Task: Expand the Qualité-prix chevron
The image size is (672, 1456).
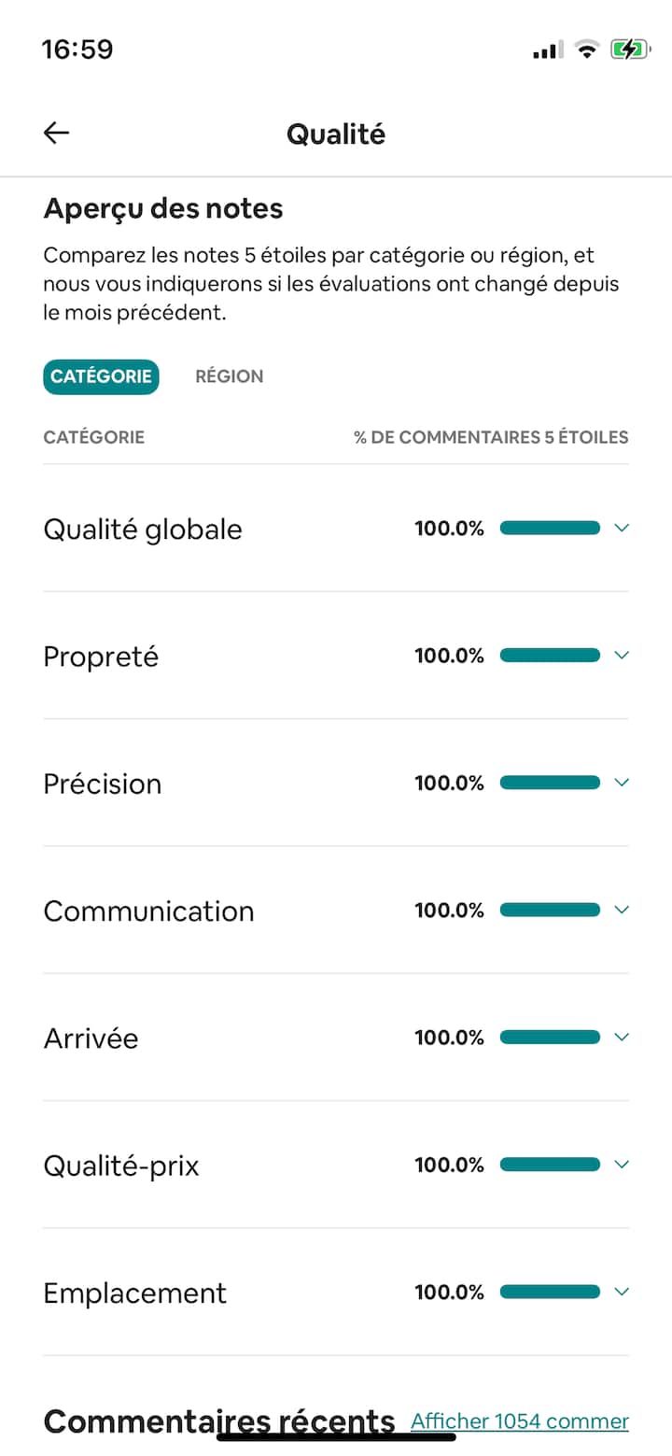Action: 623,1165
